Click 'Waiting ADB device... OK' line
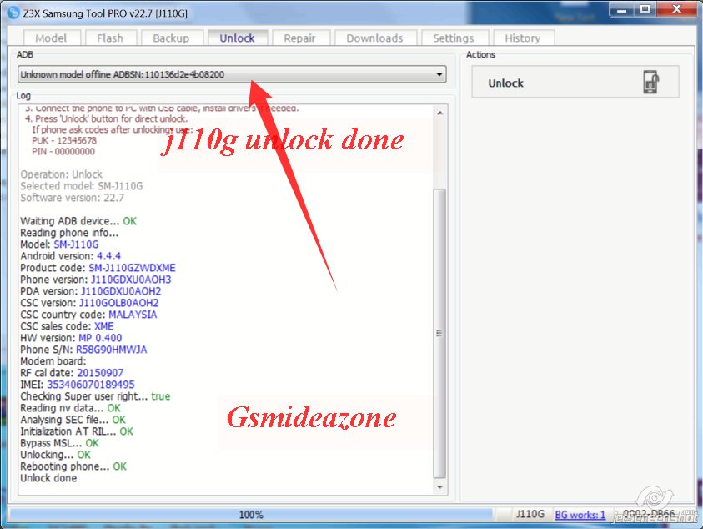 [x=78, y=221]
